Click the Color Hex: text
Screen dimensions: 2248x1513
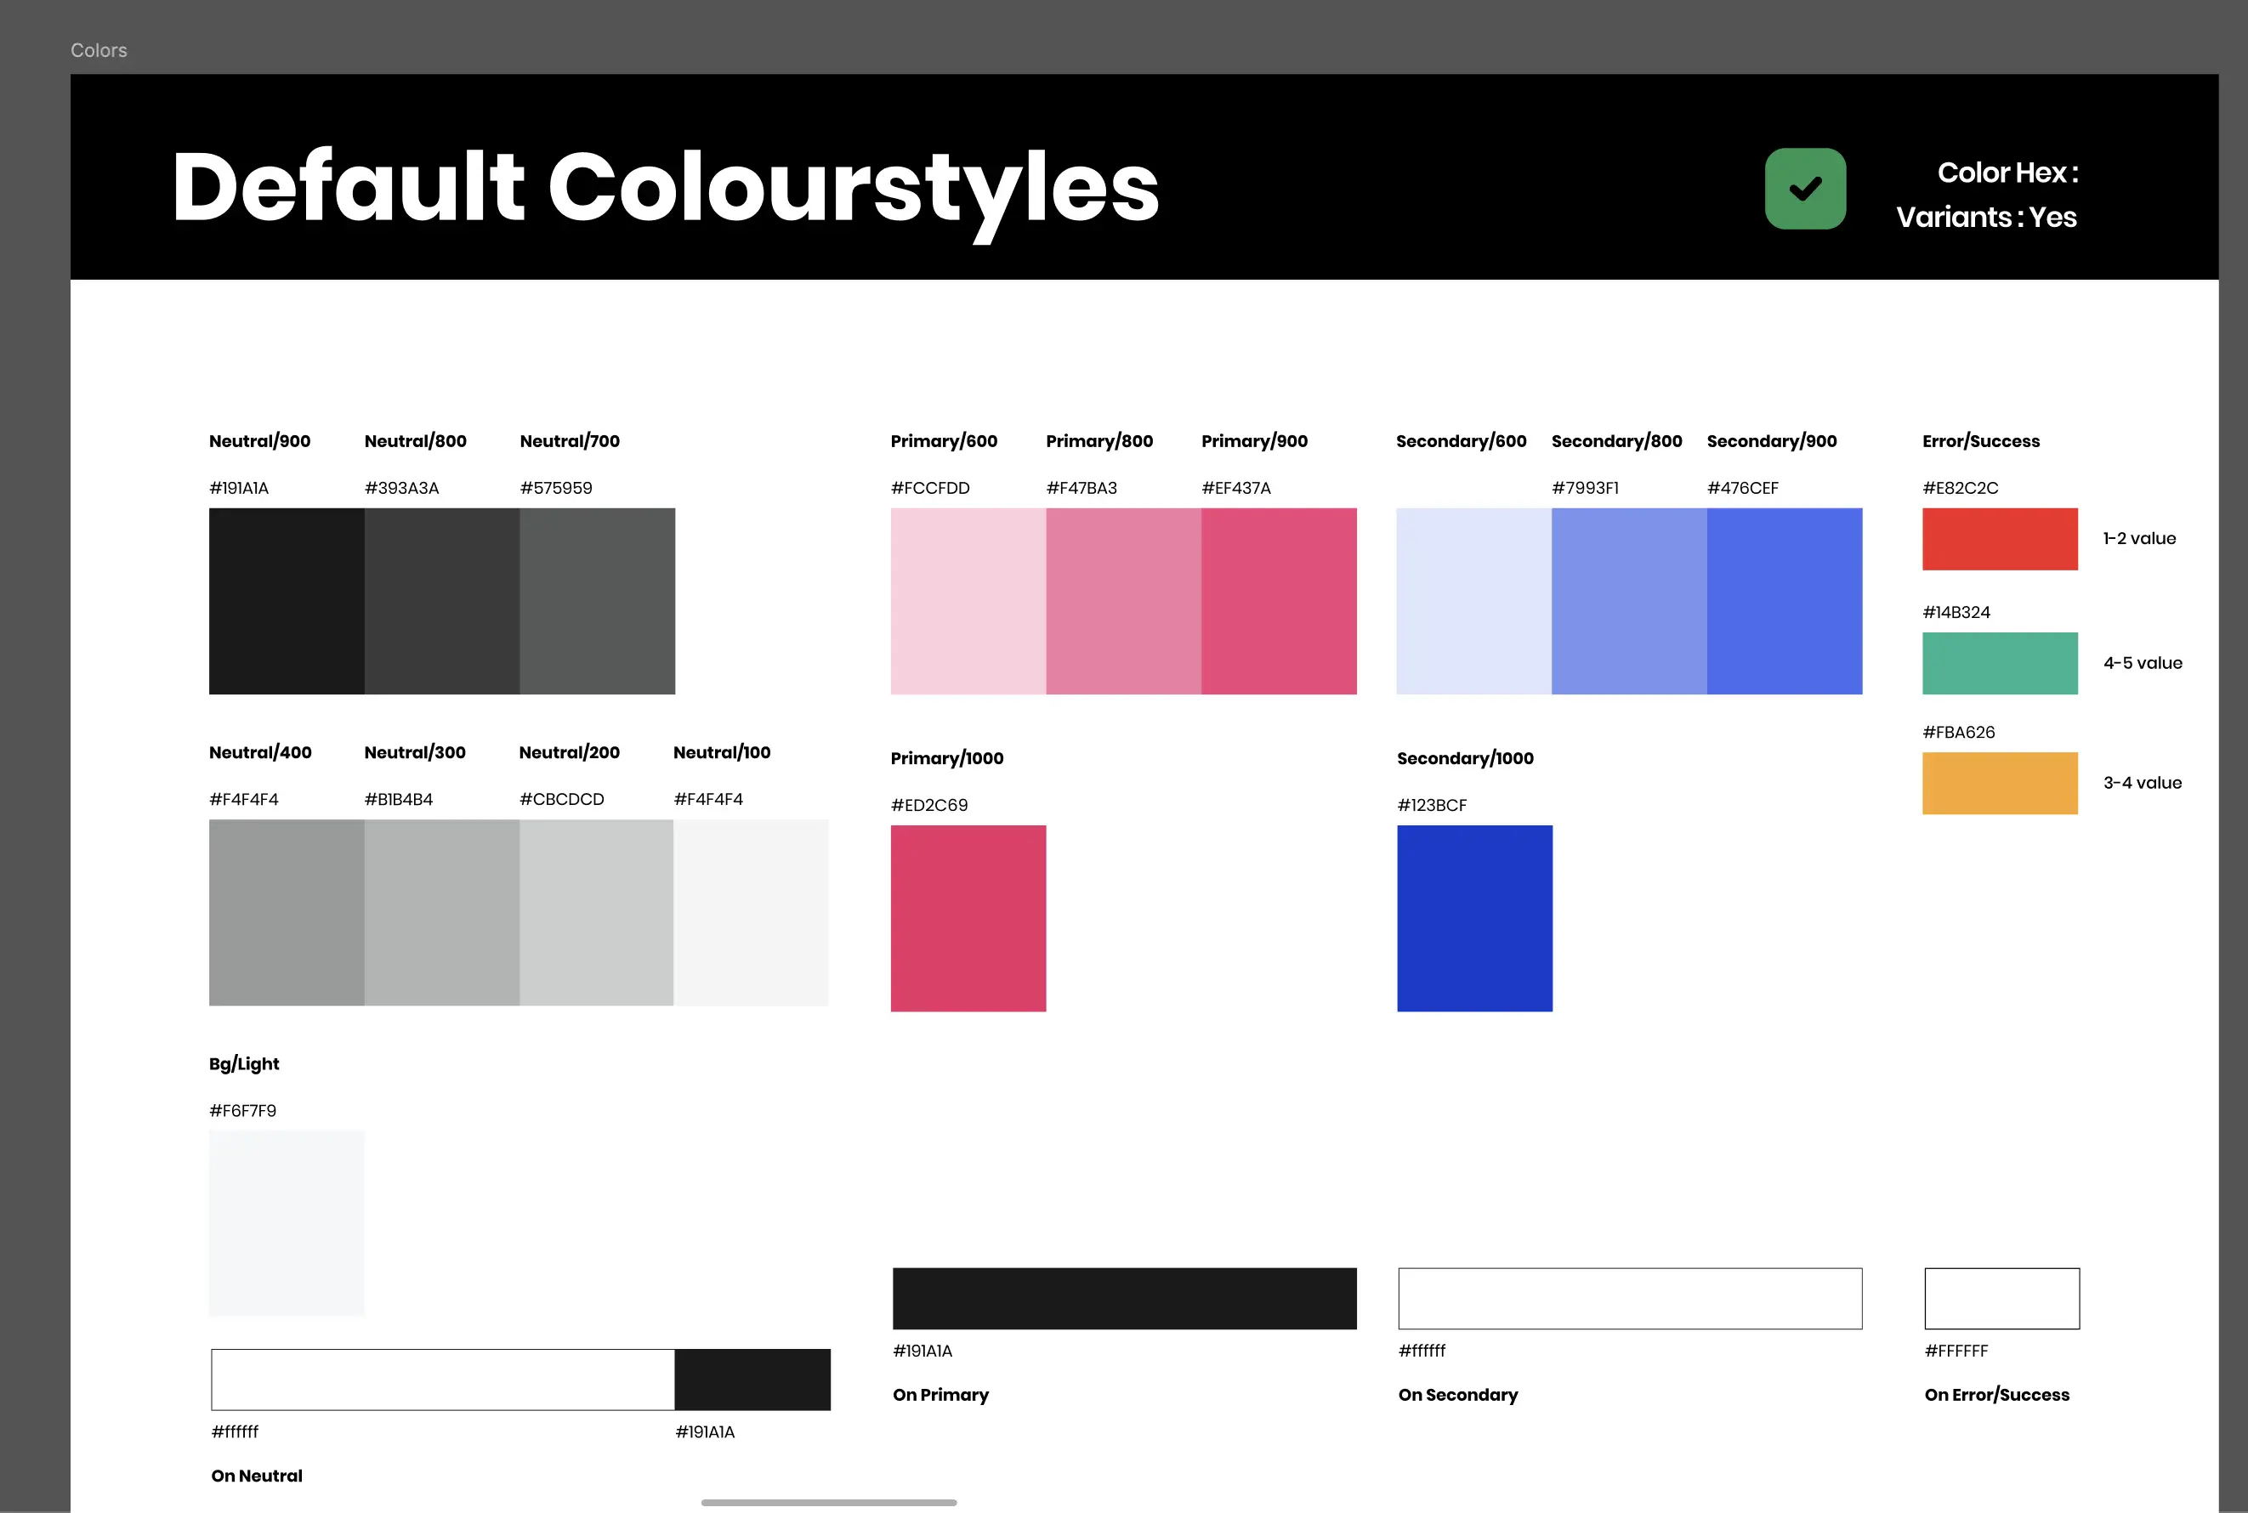[2007, 173]
